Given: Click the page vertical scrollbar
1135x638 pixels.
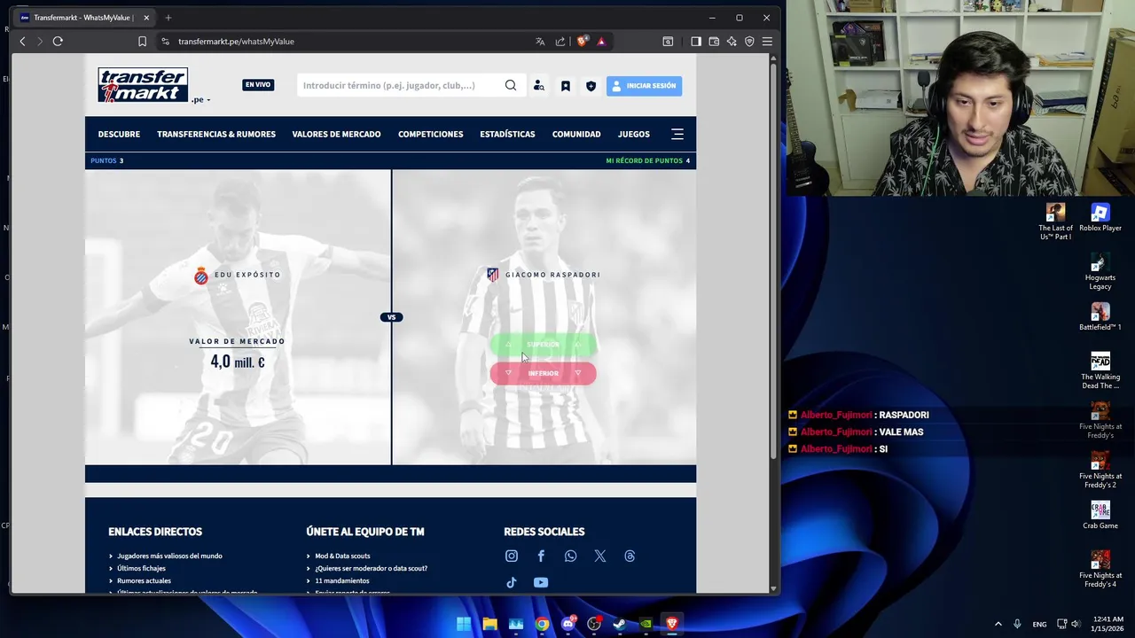Looking at the screenshot, I should (x=773, y=260).
